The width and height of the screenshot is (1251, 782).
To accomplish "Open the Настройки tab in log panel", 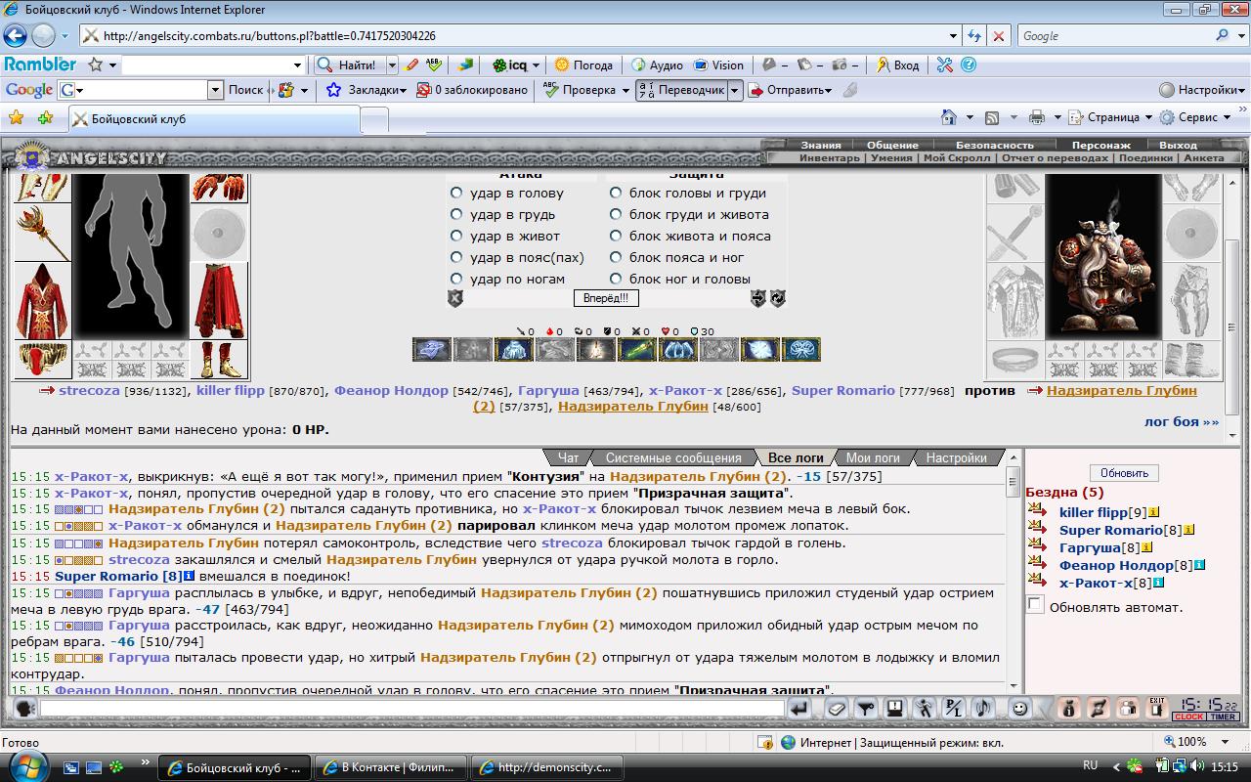I will 956,457.
